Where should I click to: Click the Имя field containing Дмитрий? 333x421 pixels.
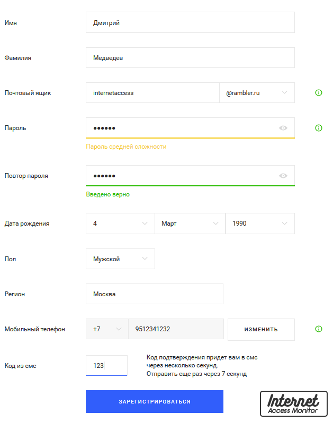click(190, 22)
